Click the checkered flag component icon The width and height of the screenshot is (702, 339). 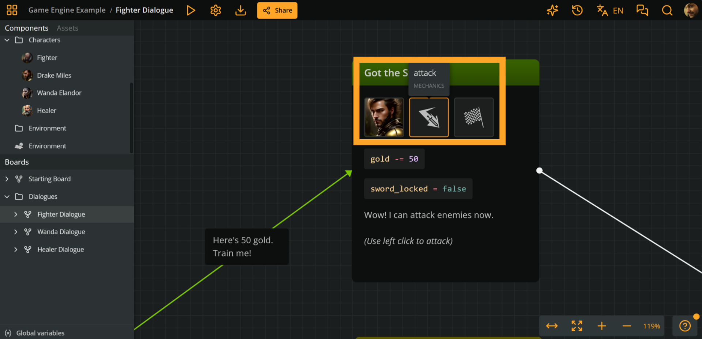[x=474, y=117]
